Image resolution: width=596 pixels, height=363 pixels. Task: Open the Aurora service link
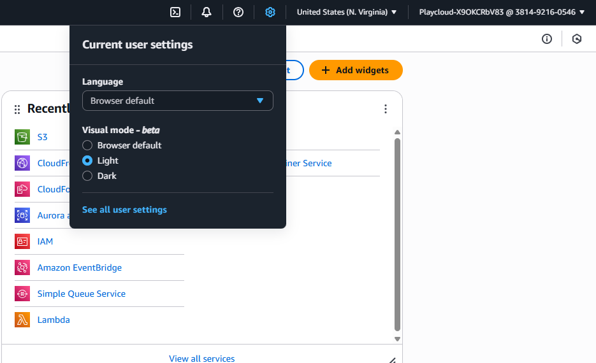pyautogui.click(x=53, y=215)
